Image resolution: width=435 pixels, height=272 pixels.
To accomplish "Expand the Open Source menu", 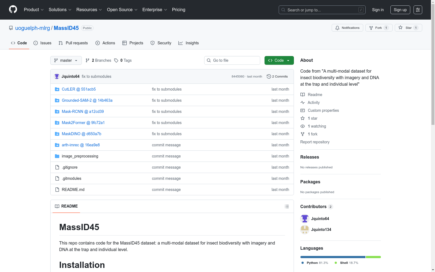I will 122,10.
